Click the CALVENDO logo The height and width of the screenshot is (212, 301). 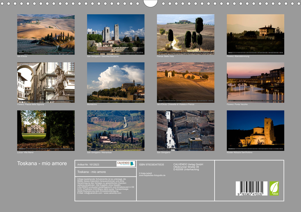click(126, 164)
